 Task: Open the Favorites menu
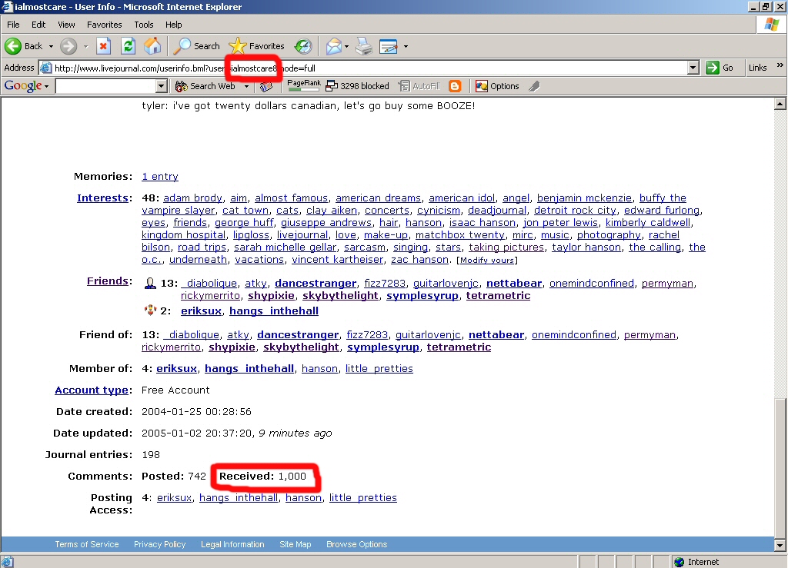[x=104, y=25]
